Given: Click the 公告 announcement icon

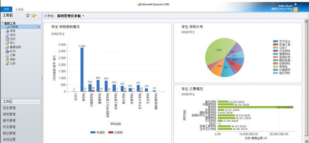Looking at the screenshot, I should (7, 63).
